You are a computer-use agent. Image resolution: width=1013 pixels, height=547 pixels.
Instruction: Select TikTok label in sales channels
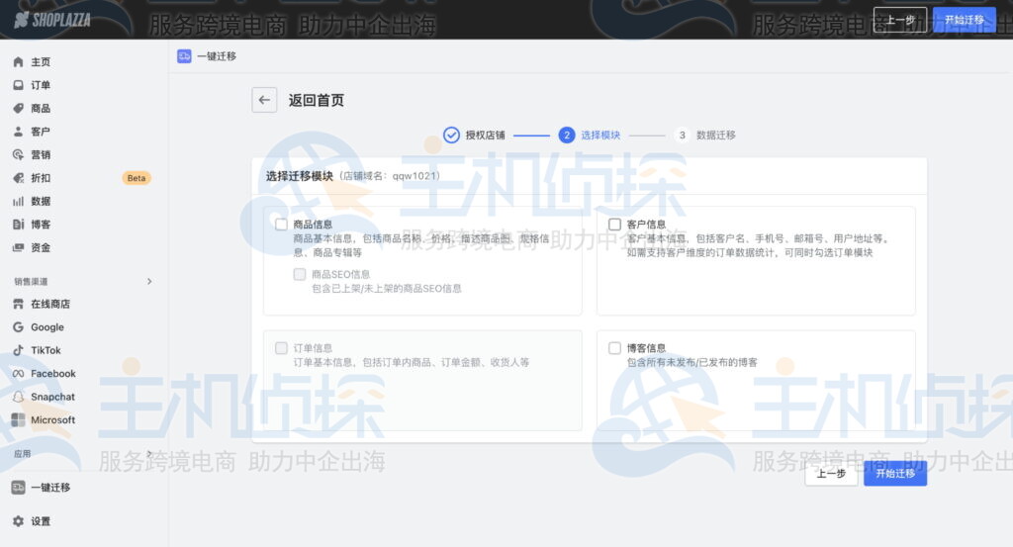[x=46, y=351]
